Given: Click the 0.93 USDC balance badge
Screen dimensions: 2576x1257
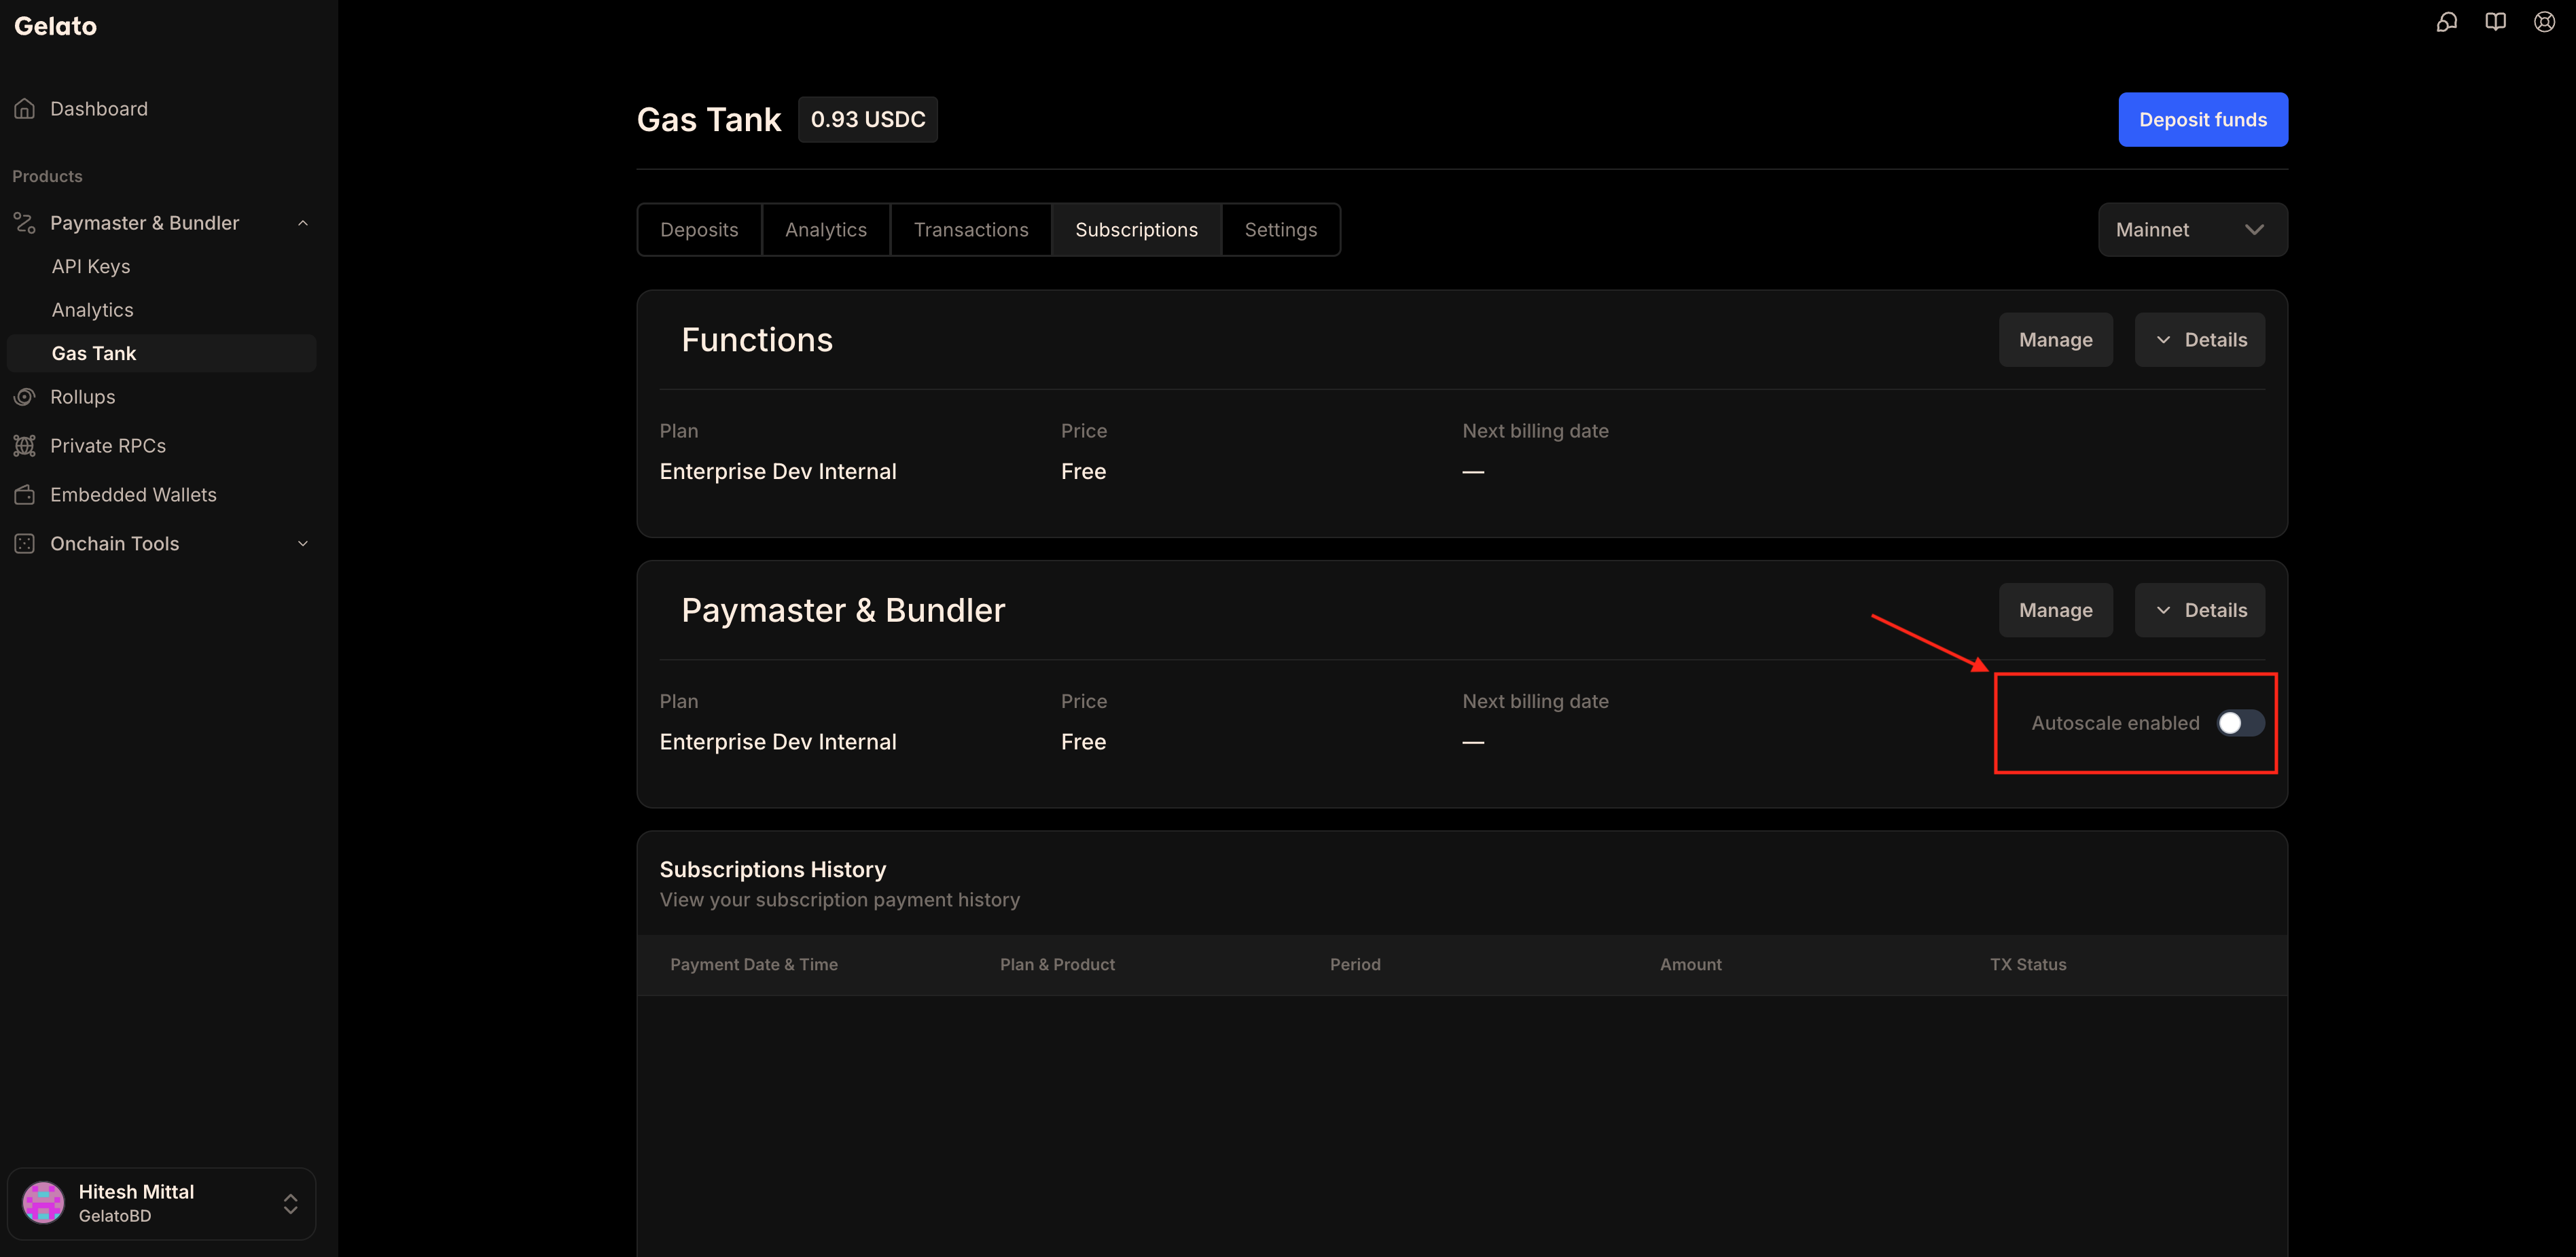Looking at the screenshot, I should tap(867, 120).
